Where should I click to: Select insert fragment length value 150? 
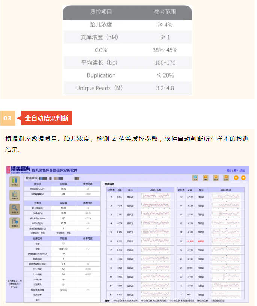click(63, 218)
